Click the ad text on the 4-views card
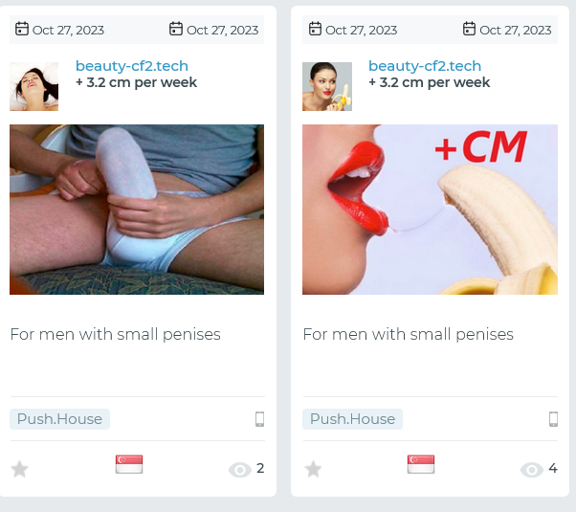Image resolution: width=576 pixels, height=512 pixels. click(409, 334)
